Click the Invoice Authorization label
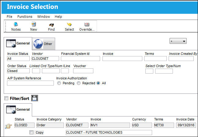This screenshot has width=198, height=137. pyautogui.click(x=72, y=78)
